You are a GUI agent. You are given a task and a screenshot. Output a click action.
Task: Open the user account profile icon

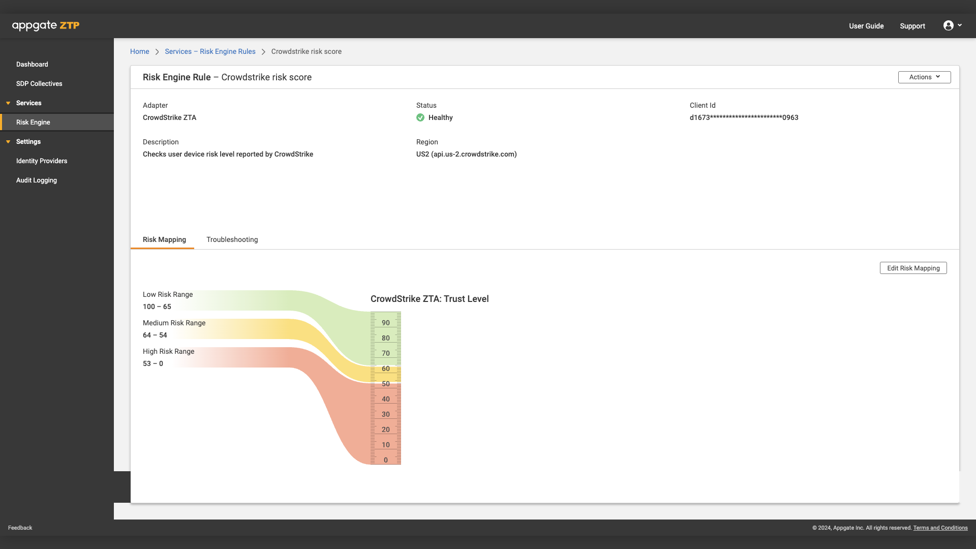pyautogui.click(x=948, y=25)
